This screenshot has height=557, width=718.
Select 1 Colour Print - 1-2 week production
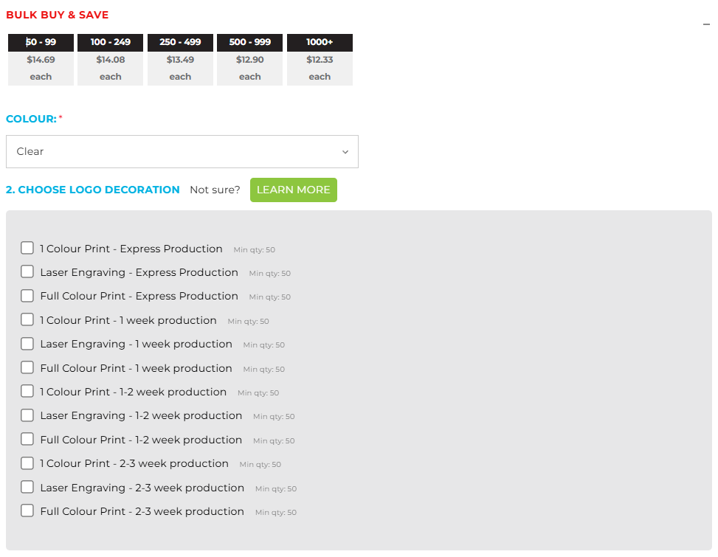coord(27,391)
